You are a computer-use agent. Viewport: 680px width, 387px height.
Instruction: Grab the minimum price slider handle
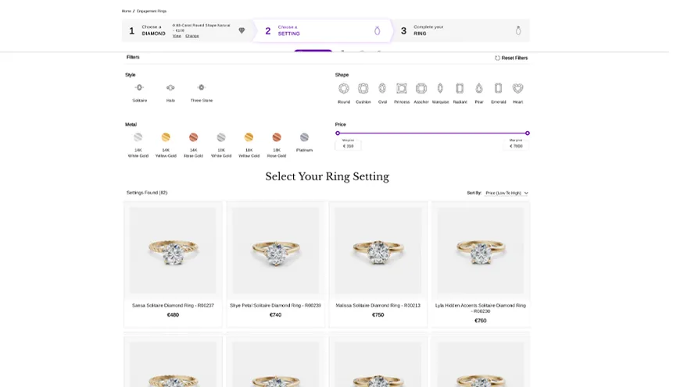(338, 133)
